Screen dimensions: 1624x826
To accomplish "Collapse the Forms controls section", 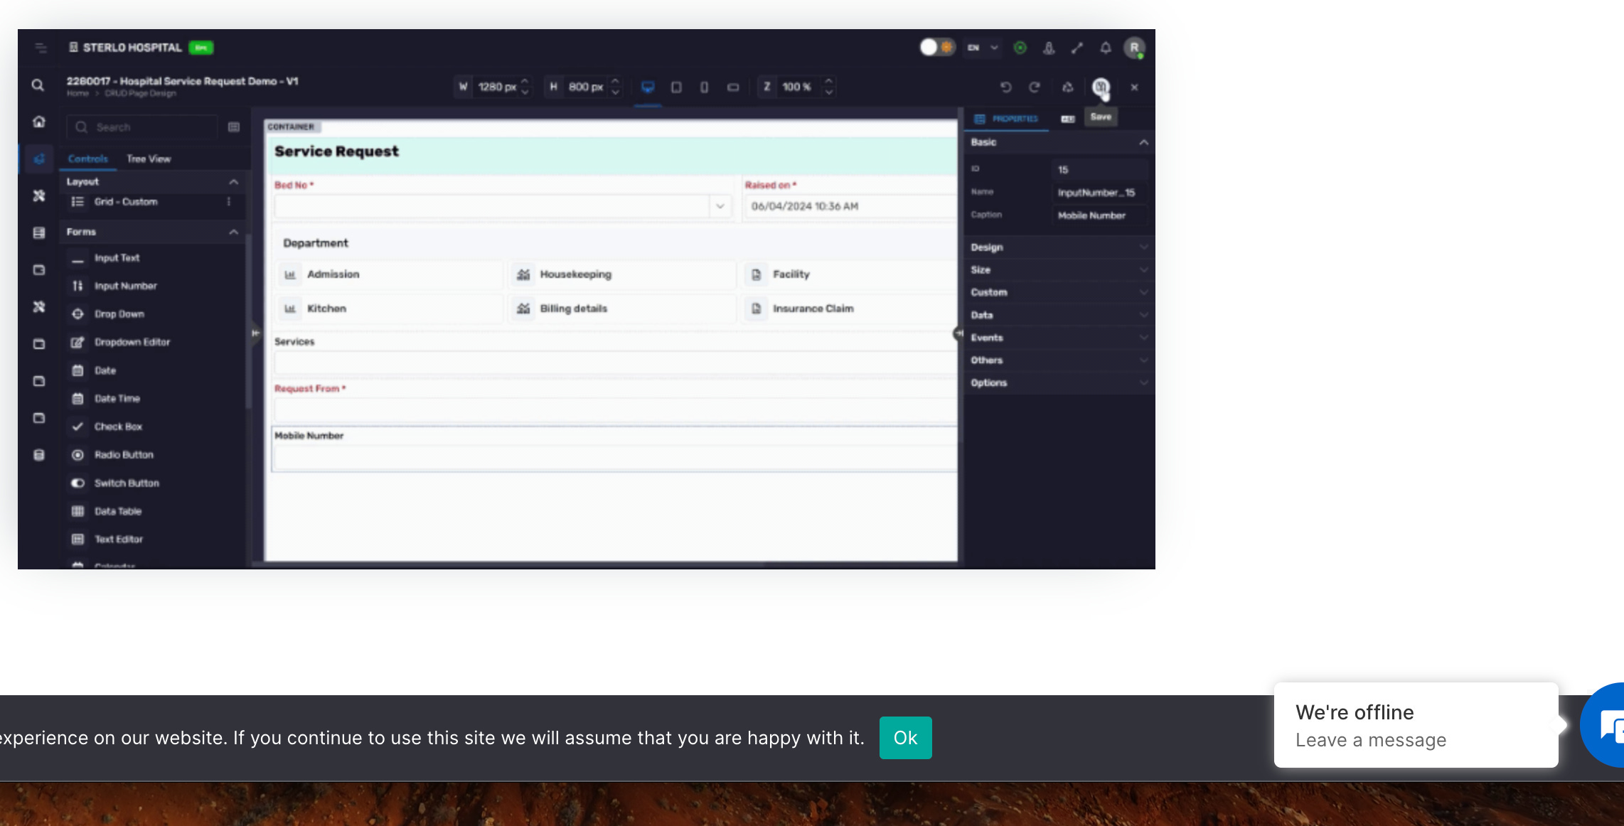I will tap(233, 232).
